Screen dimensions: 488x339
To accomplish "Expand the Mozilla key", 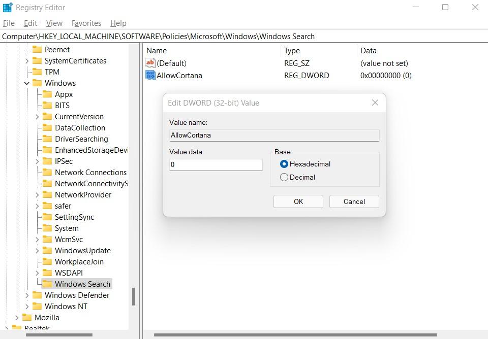I will [17, 318].
